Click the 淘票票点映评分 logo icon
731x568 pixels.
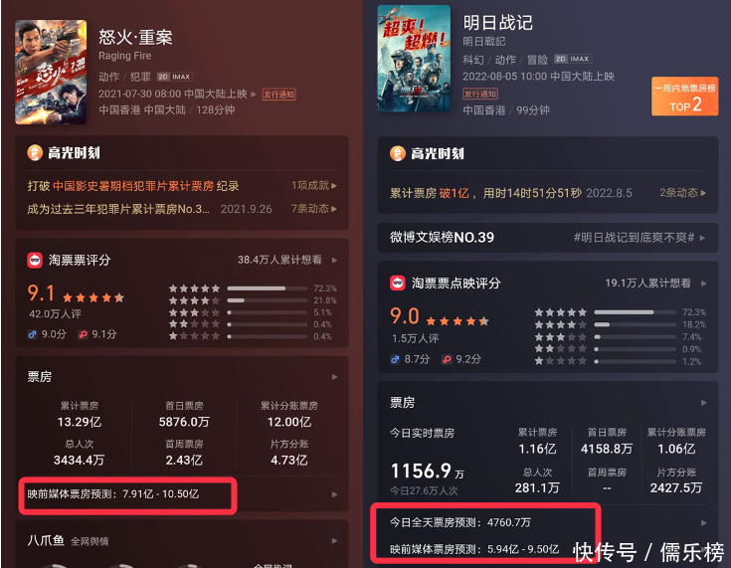click(397, 283)
